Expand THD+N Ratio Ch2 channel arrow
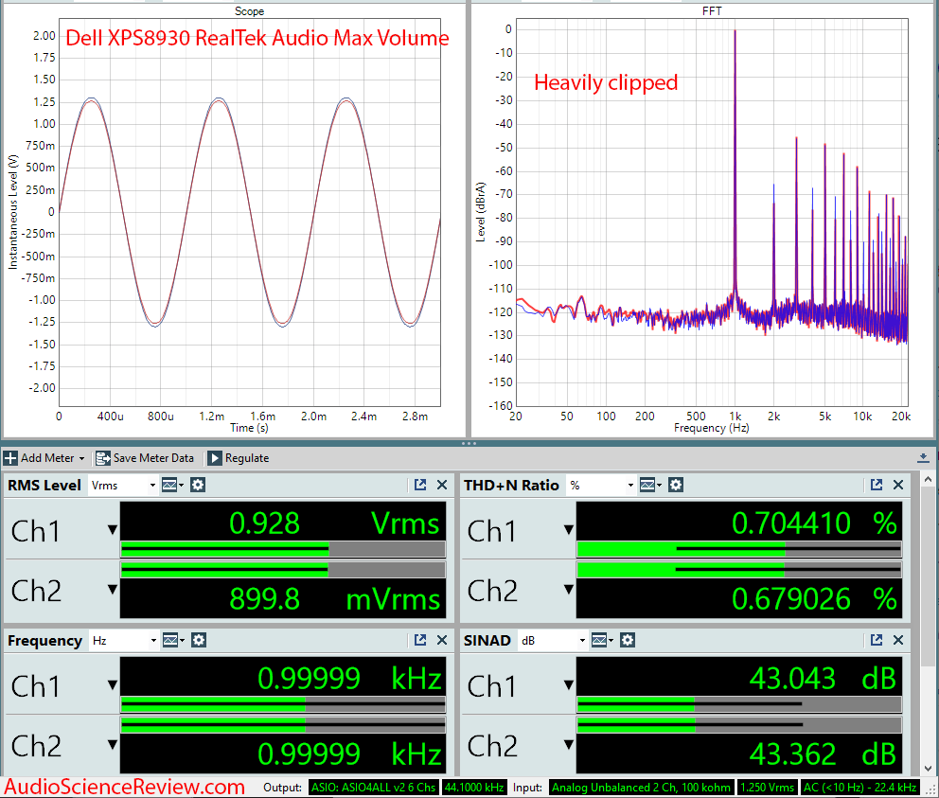Screen dimensions: 939x798 click(569, 590)
